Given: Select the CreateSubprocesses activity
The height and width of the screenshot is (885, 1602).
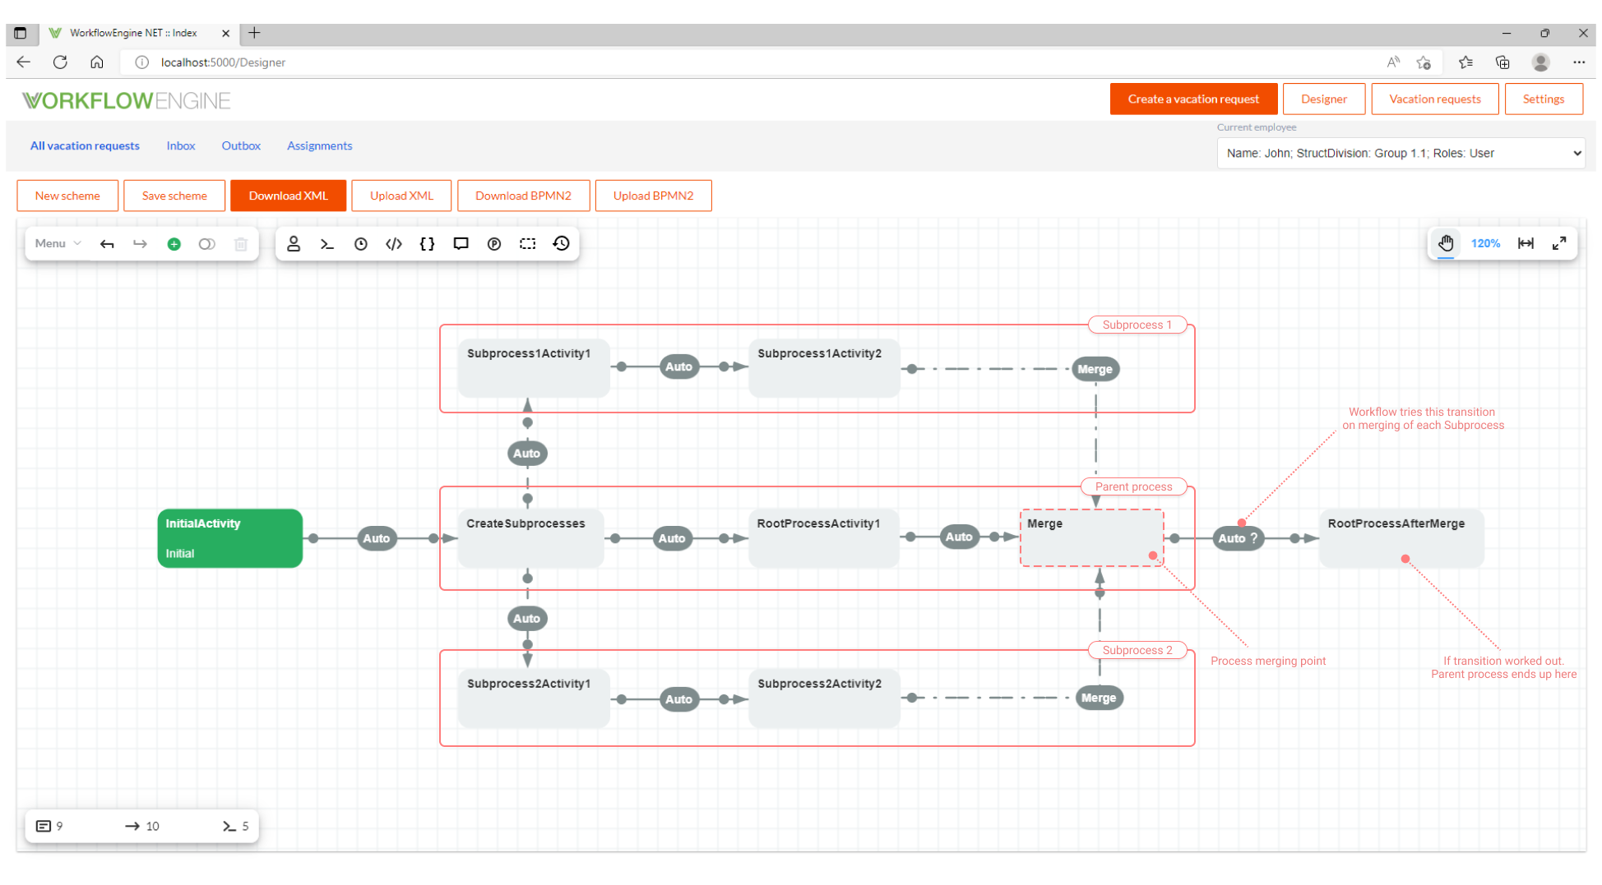Looking at the screenshot, I should pyautogui.click(x=530, y=538).
